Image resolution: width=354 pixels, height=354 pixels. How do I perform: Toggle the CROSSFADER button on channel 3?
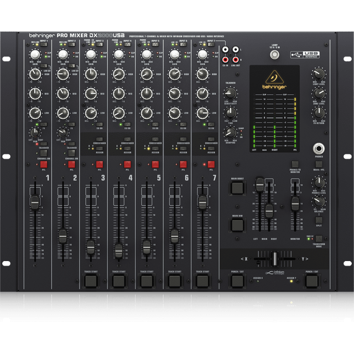(100, 139)
